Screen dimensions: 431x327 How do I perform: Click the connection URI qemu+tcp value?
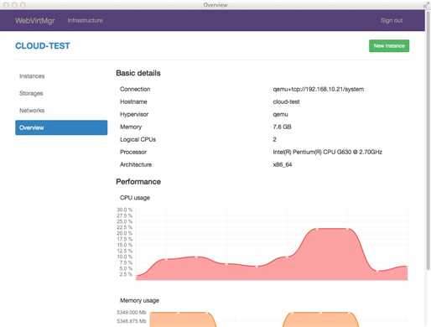tap(319, 89)
